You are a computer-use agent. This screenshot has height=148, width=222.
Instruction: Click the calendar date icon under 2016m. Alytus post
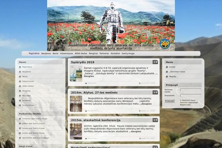[x=140, y=111]
